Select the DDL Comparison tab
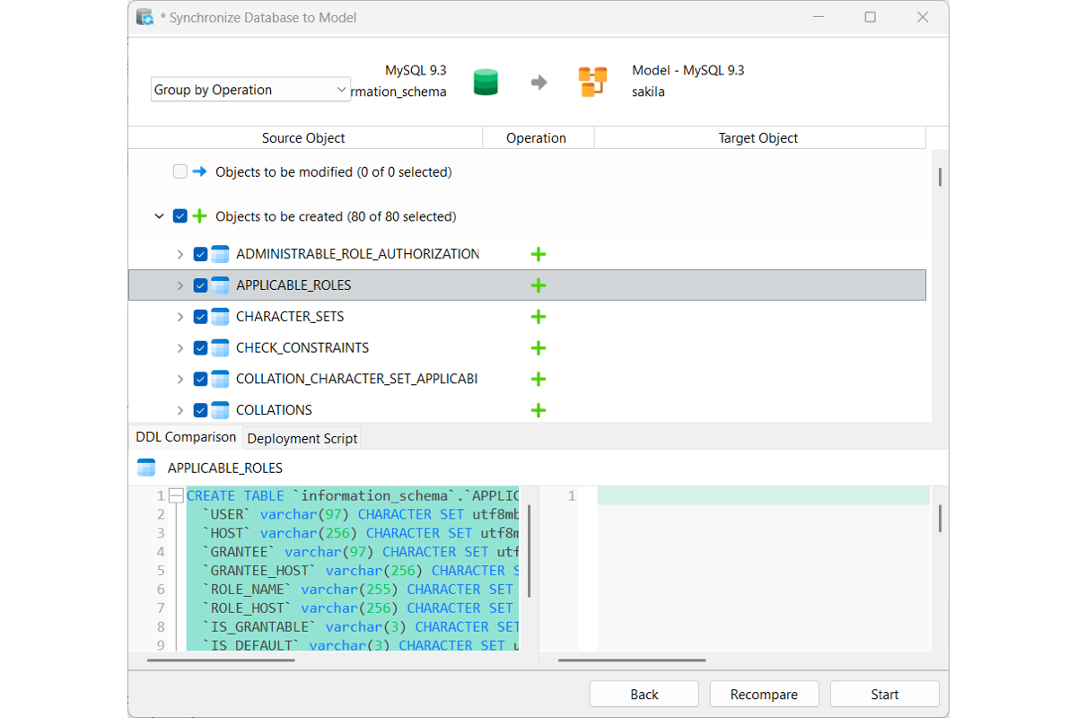Screen dimensions: 1077x718 tap(186, 437)
